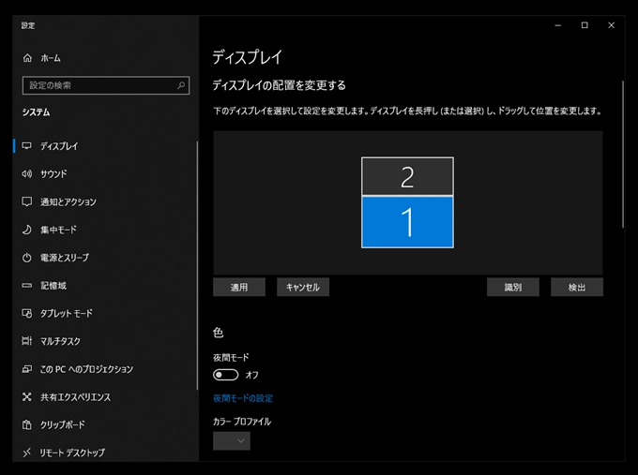
Task: Open クリップボード settings page
Action: coord(62,424)
